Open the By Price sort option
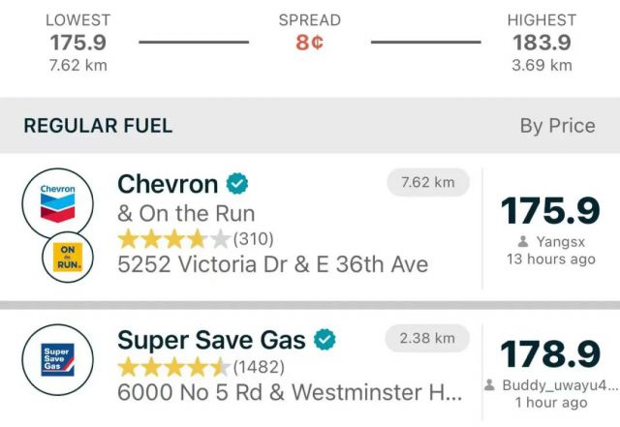The height and width of the screenshot is (427, 620). click(558, 126)
